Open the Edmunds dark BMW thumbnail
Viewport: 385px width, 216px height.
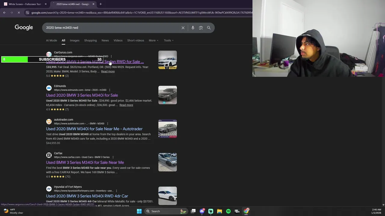pyautogui.click(x=168, y=95)
